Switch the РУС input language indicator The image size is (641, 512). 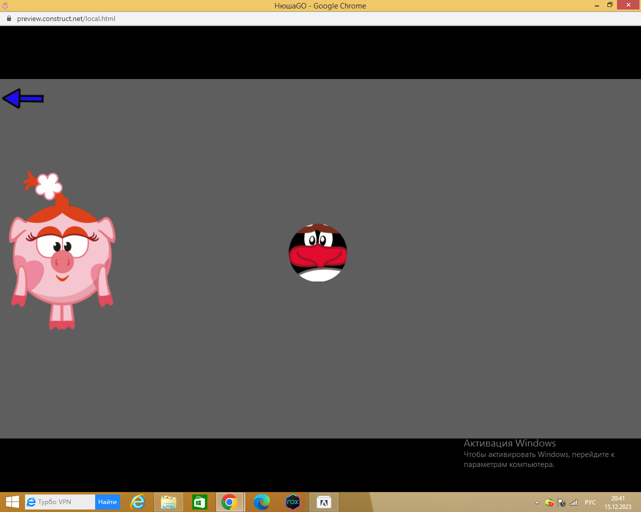coord(590,502)
